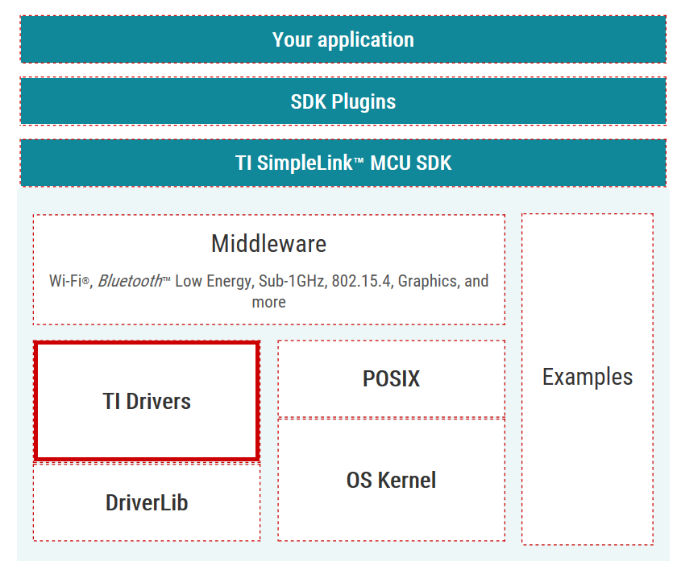Select the OS Kernel box
The width and height of the screenshot is (677, 578).
pos(391,480)
